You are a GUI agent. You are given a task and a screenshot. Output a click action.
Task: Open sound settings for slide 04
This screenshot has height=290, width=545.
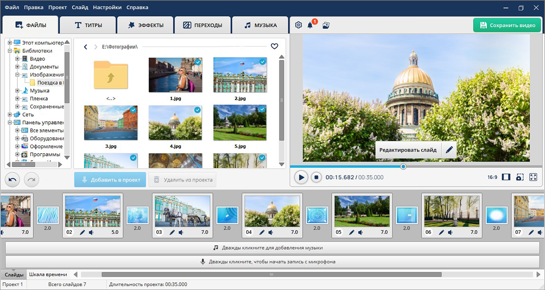point(271,233)
